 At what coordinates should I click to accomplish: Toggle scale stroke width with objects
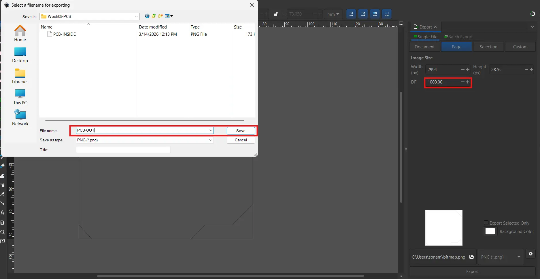(x=351, y=14)
